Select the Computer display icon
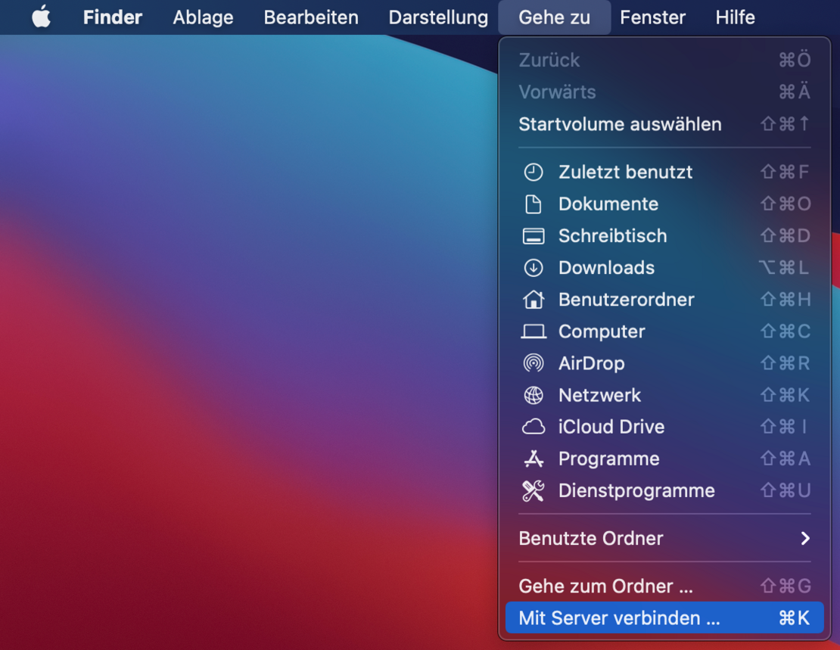The width and height of the screenshot is (840, 650). click(534, 331)
